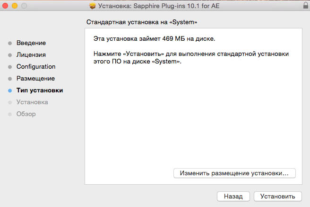The image size is (310, 207).
Task: Select the Введение step
Action: (31, 43)
